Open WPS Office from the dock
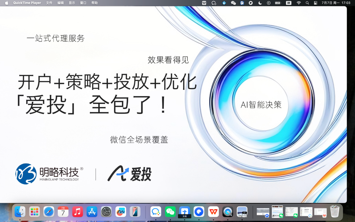The height and width of the screenshot is (222, 355). (x=213, y=212)
